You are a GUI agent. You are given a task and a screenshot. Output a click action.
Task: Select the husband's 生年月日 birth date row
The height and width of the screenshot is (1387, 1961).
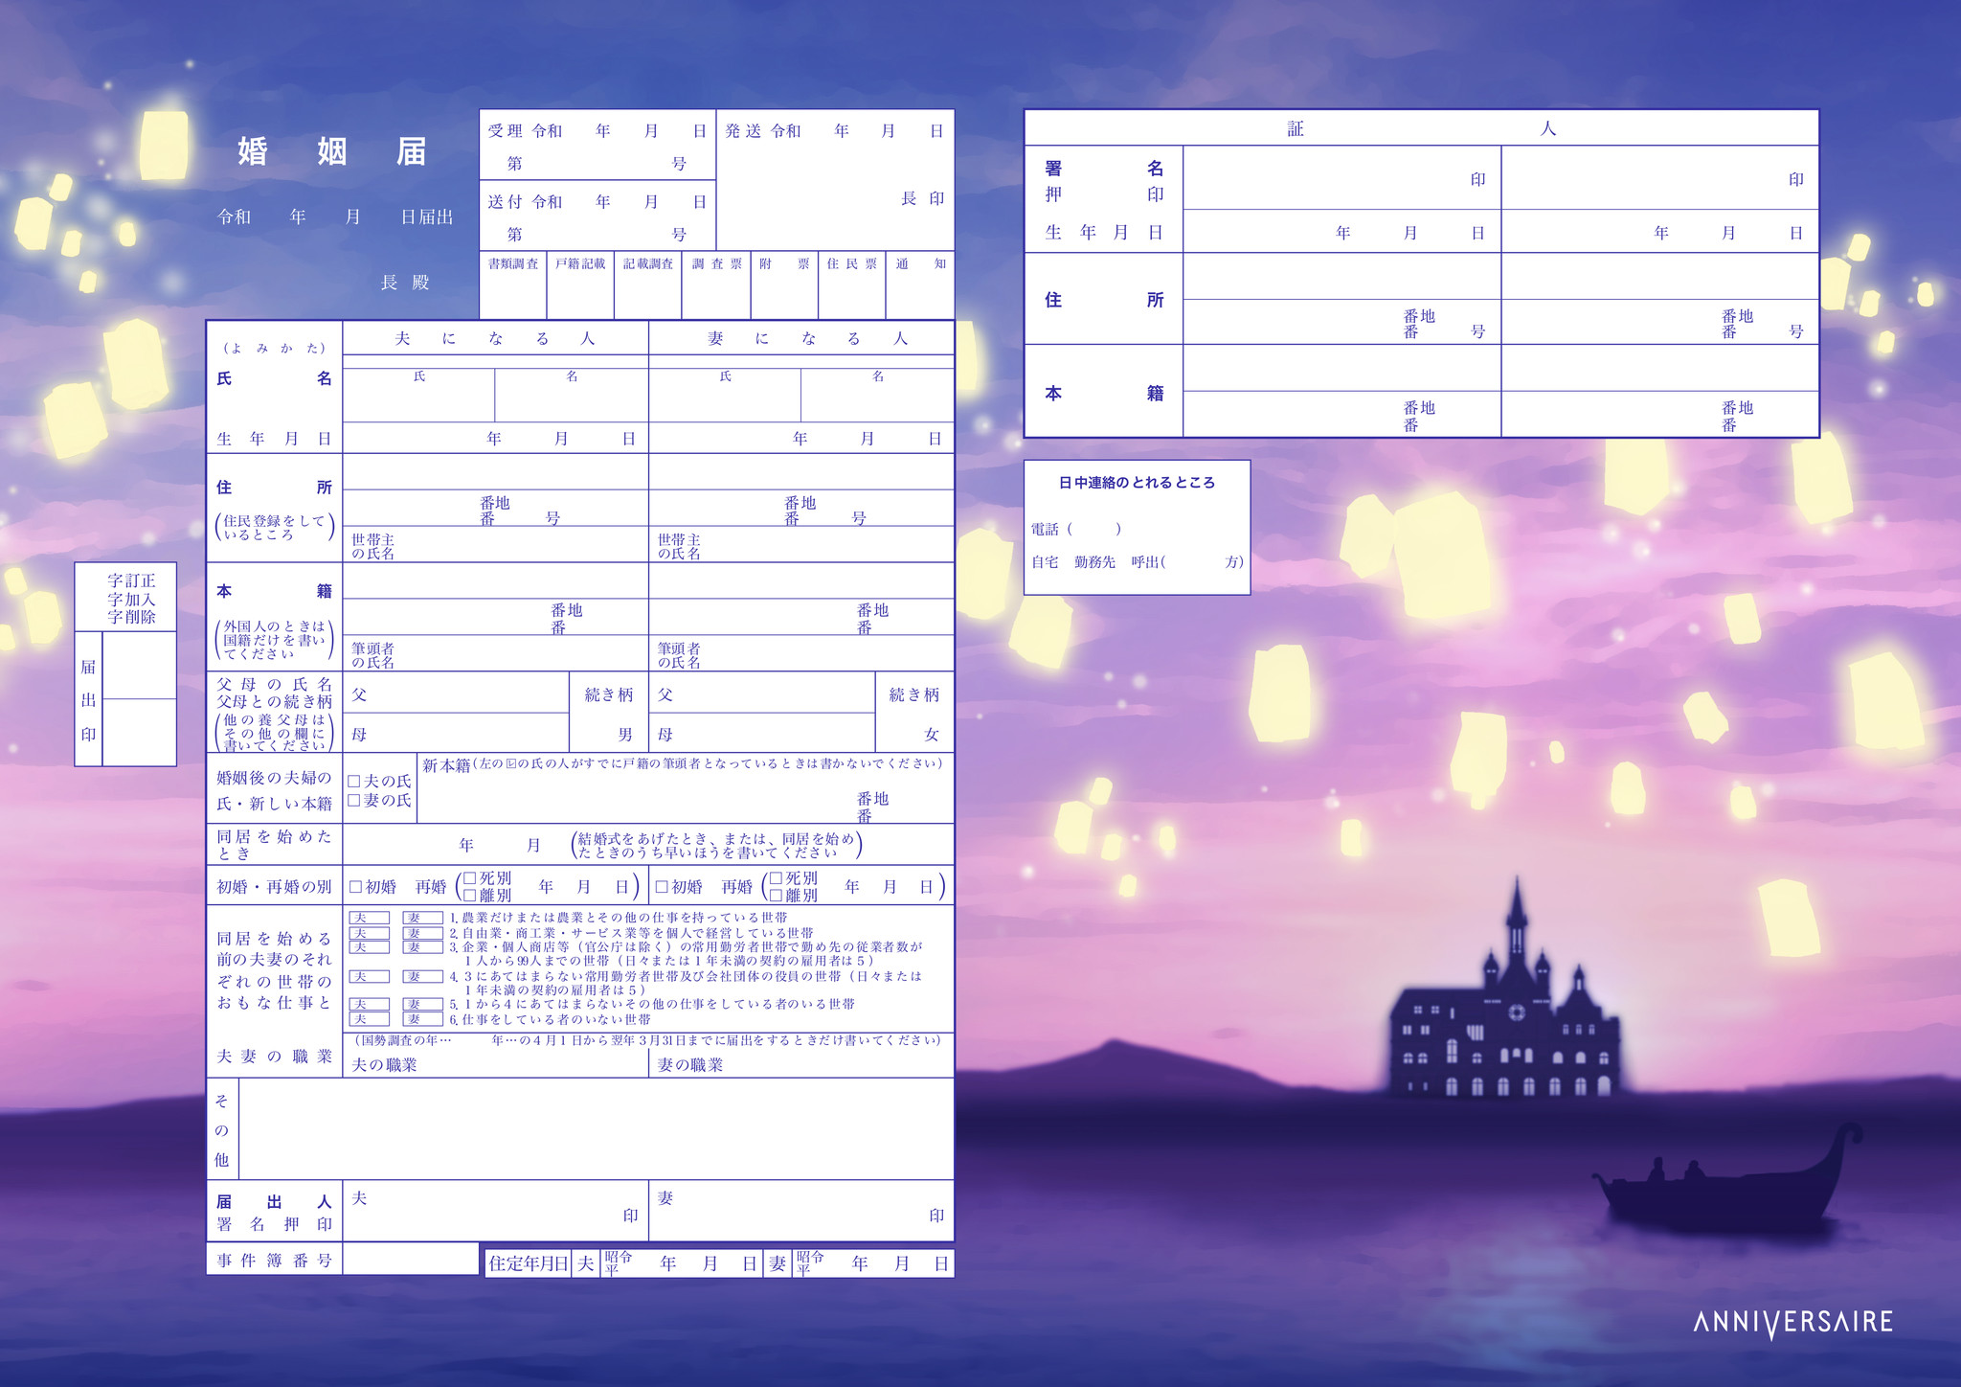496,439
